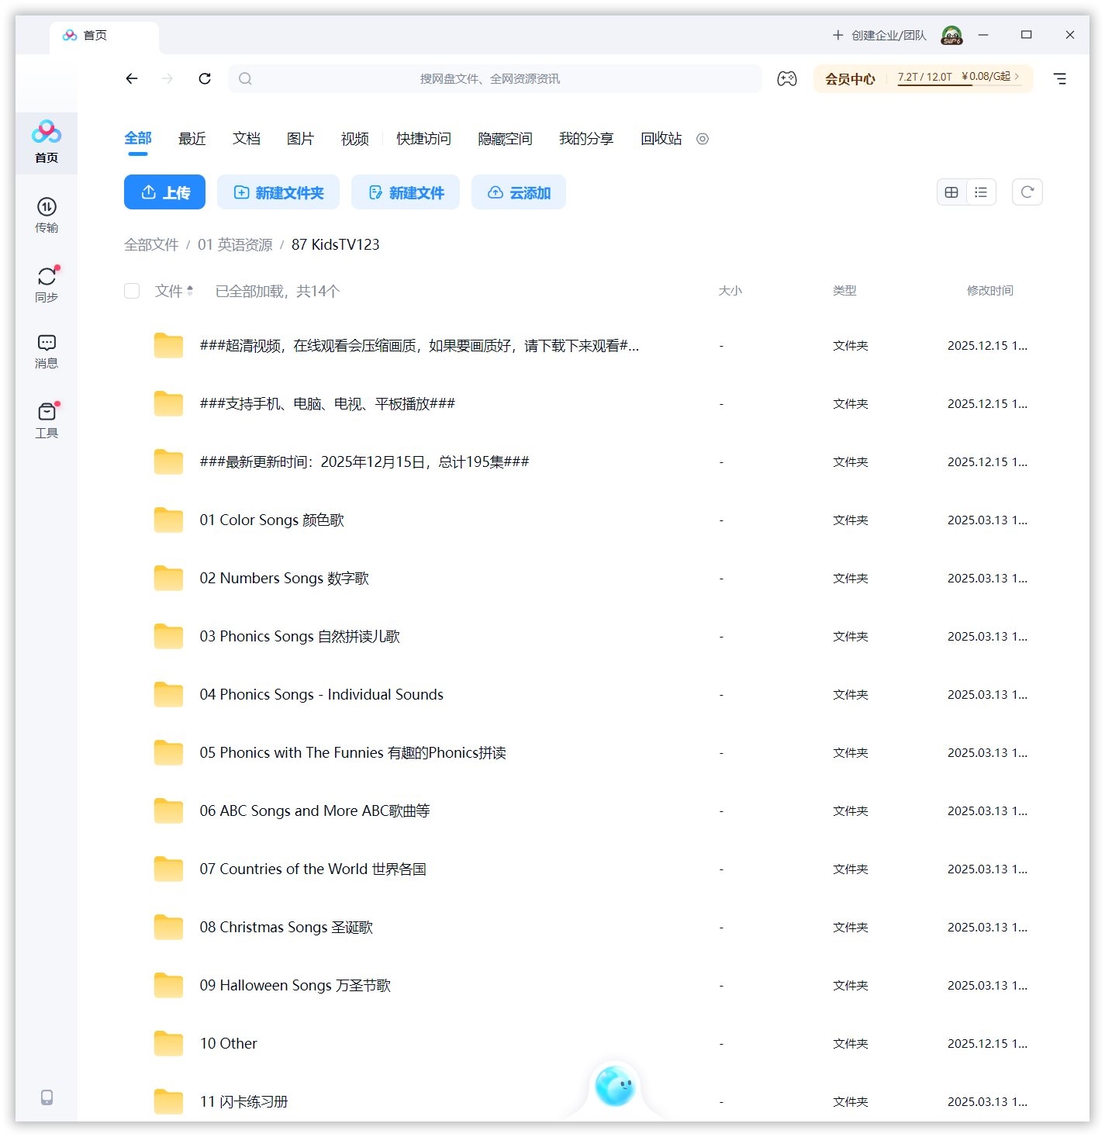
Task: Refresh the file list with reload icon
Action: click(x=1027, y=192)
